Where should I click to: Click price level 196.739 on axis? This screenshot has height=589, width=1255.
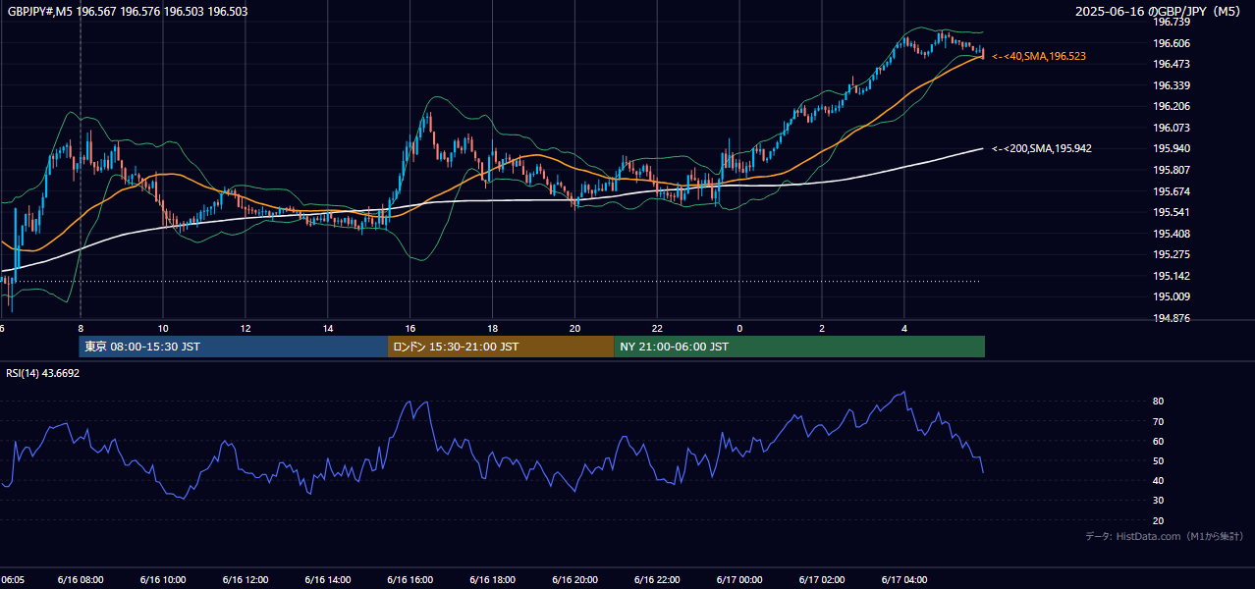pos(1173,22)
